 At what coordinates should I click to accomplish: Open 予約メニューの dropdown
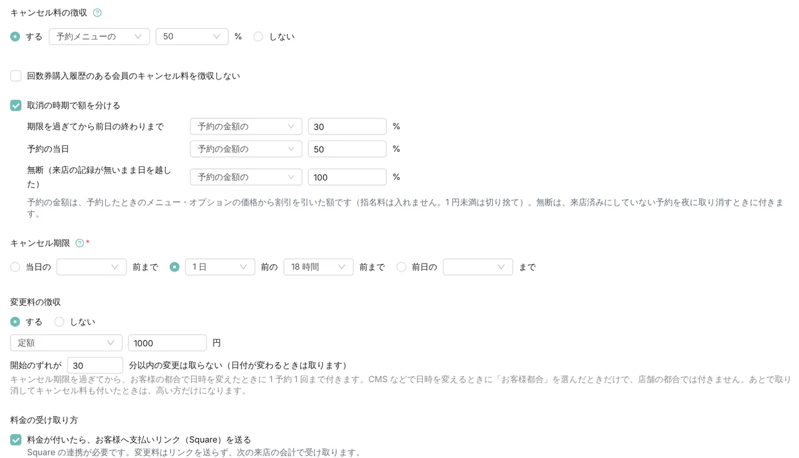pyautogui.click(x=99, y=37)
